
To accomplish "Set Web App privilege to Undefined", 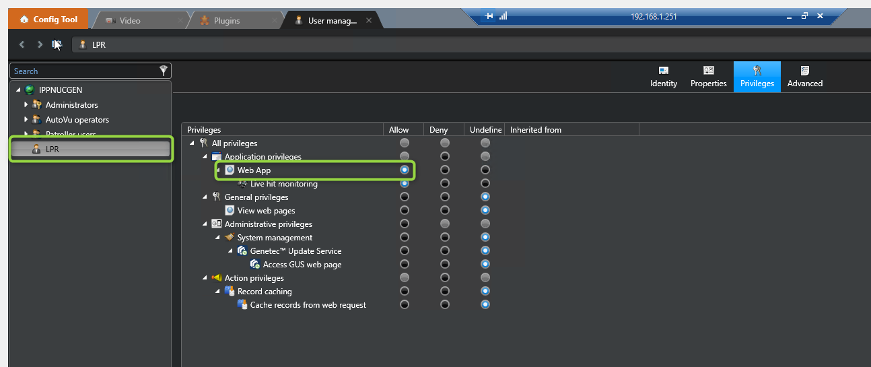I will 485,170.
